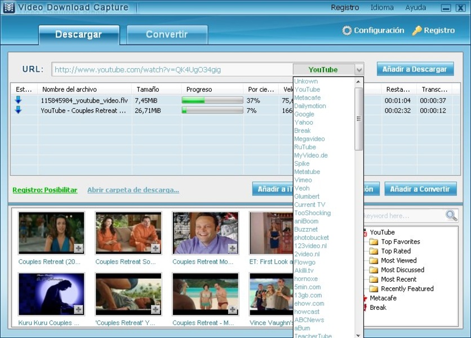
Task: Open the Vince Vaughn video thumbnail
Action: [x=271, y=294]
